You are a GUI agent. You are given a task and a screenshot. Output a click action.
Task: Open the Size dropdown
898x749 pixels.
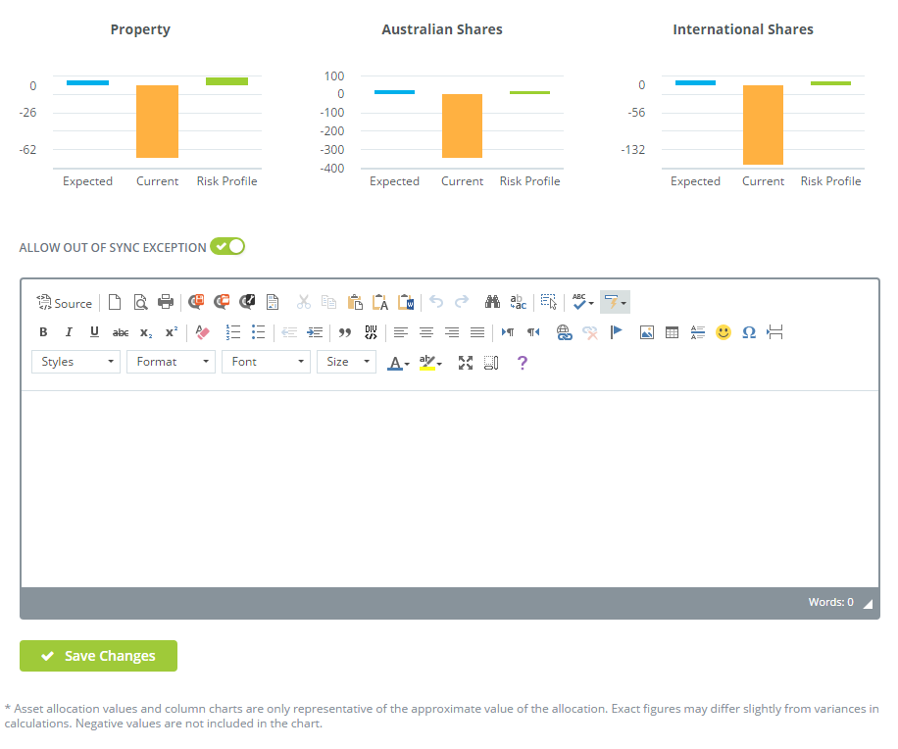point(346,362)
